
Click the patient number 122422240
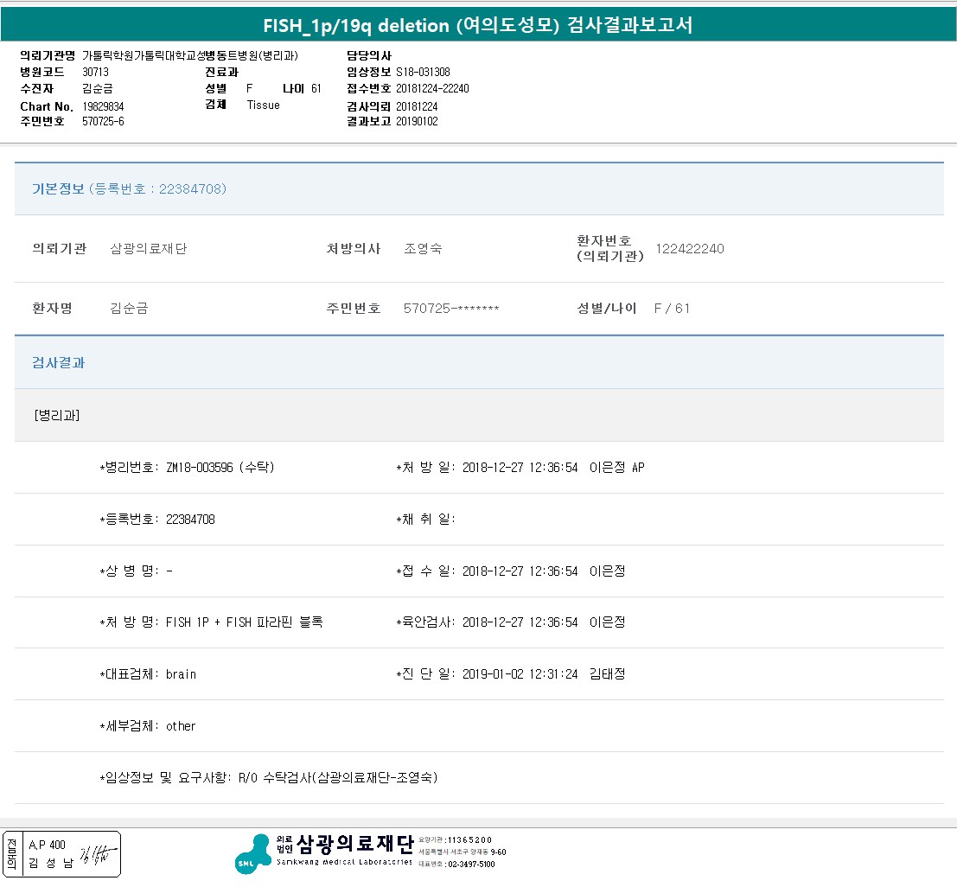tap(689, 249)
